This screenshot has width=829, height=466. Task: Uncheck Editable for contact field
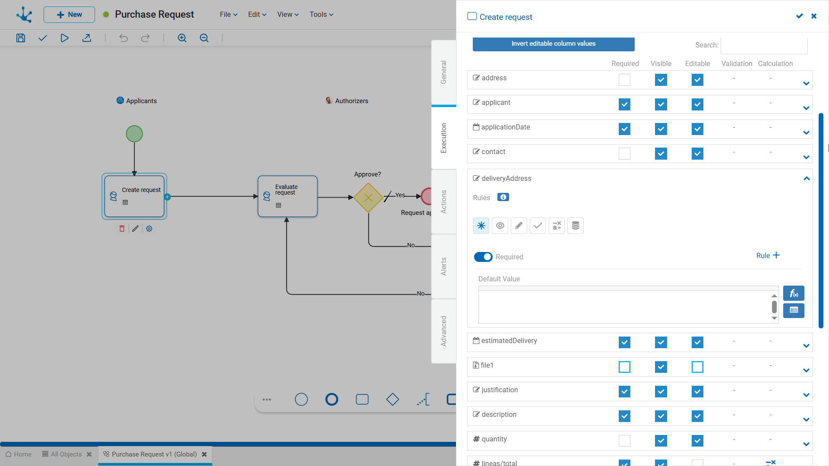[697, 154]
